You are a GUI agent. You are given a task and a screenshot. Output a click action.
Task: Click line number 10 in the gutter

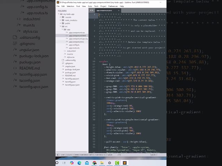tap(94, 62)
